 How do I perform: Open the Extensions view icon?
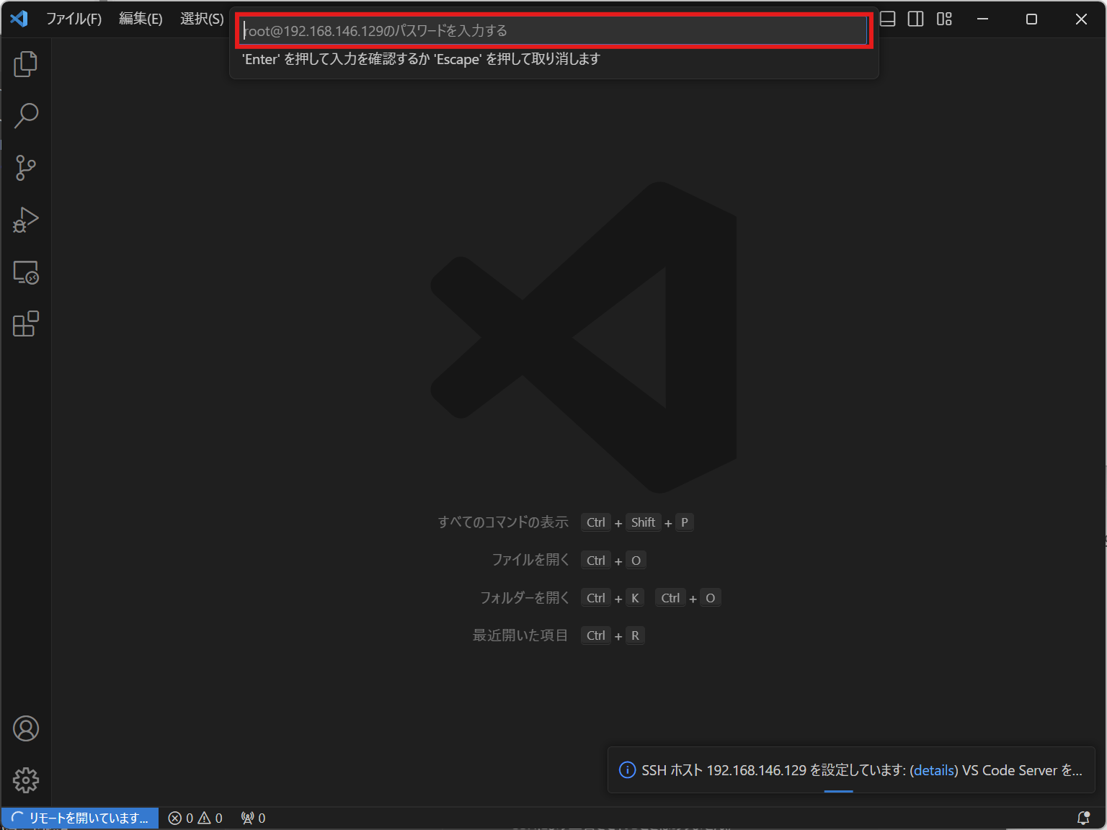coord(26,324)
